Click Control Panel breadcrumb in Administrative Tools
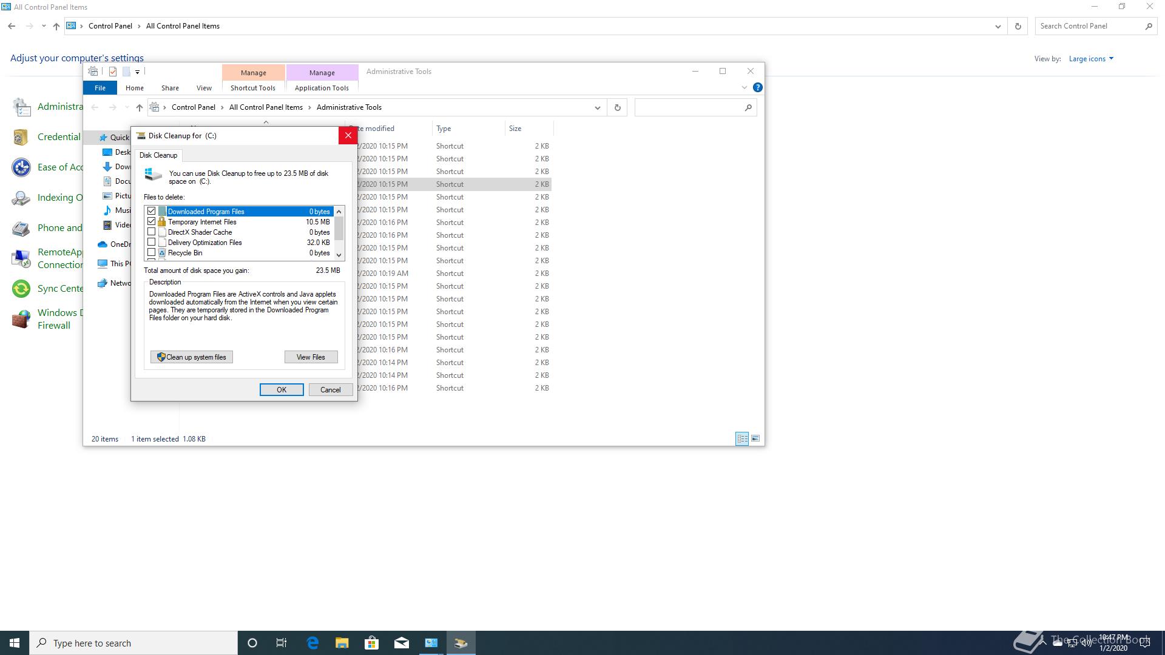 coord(193,107)
